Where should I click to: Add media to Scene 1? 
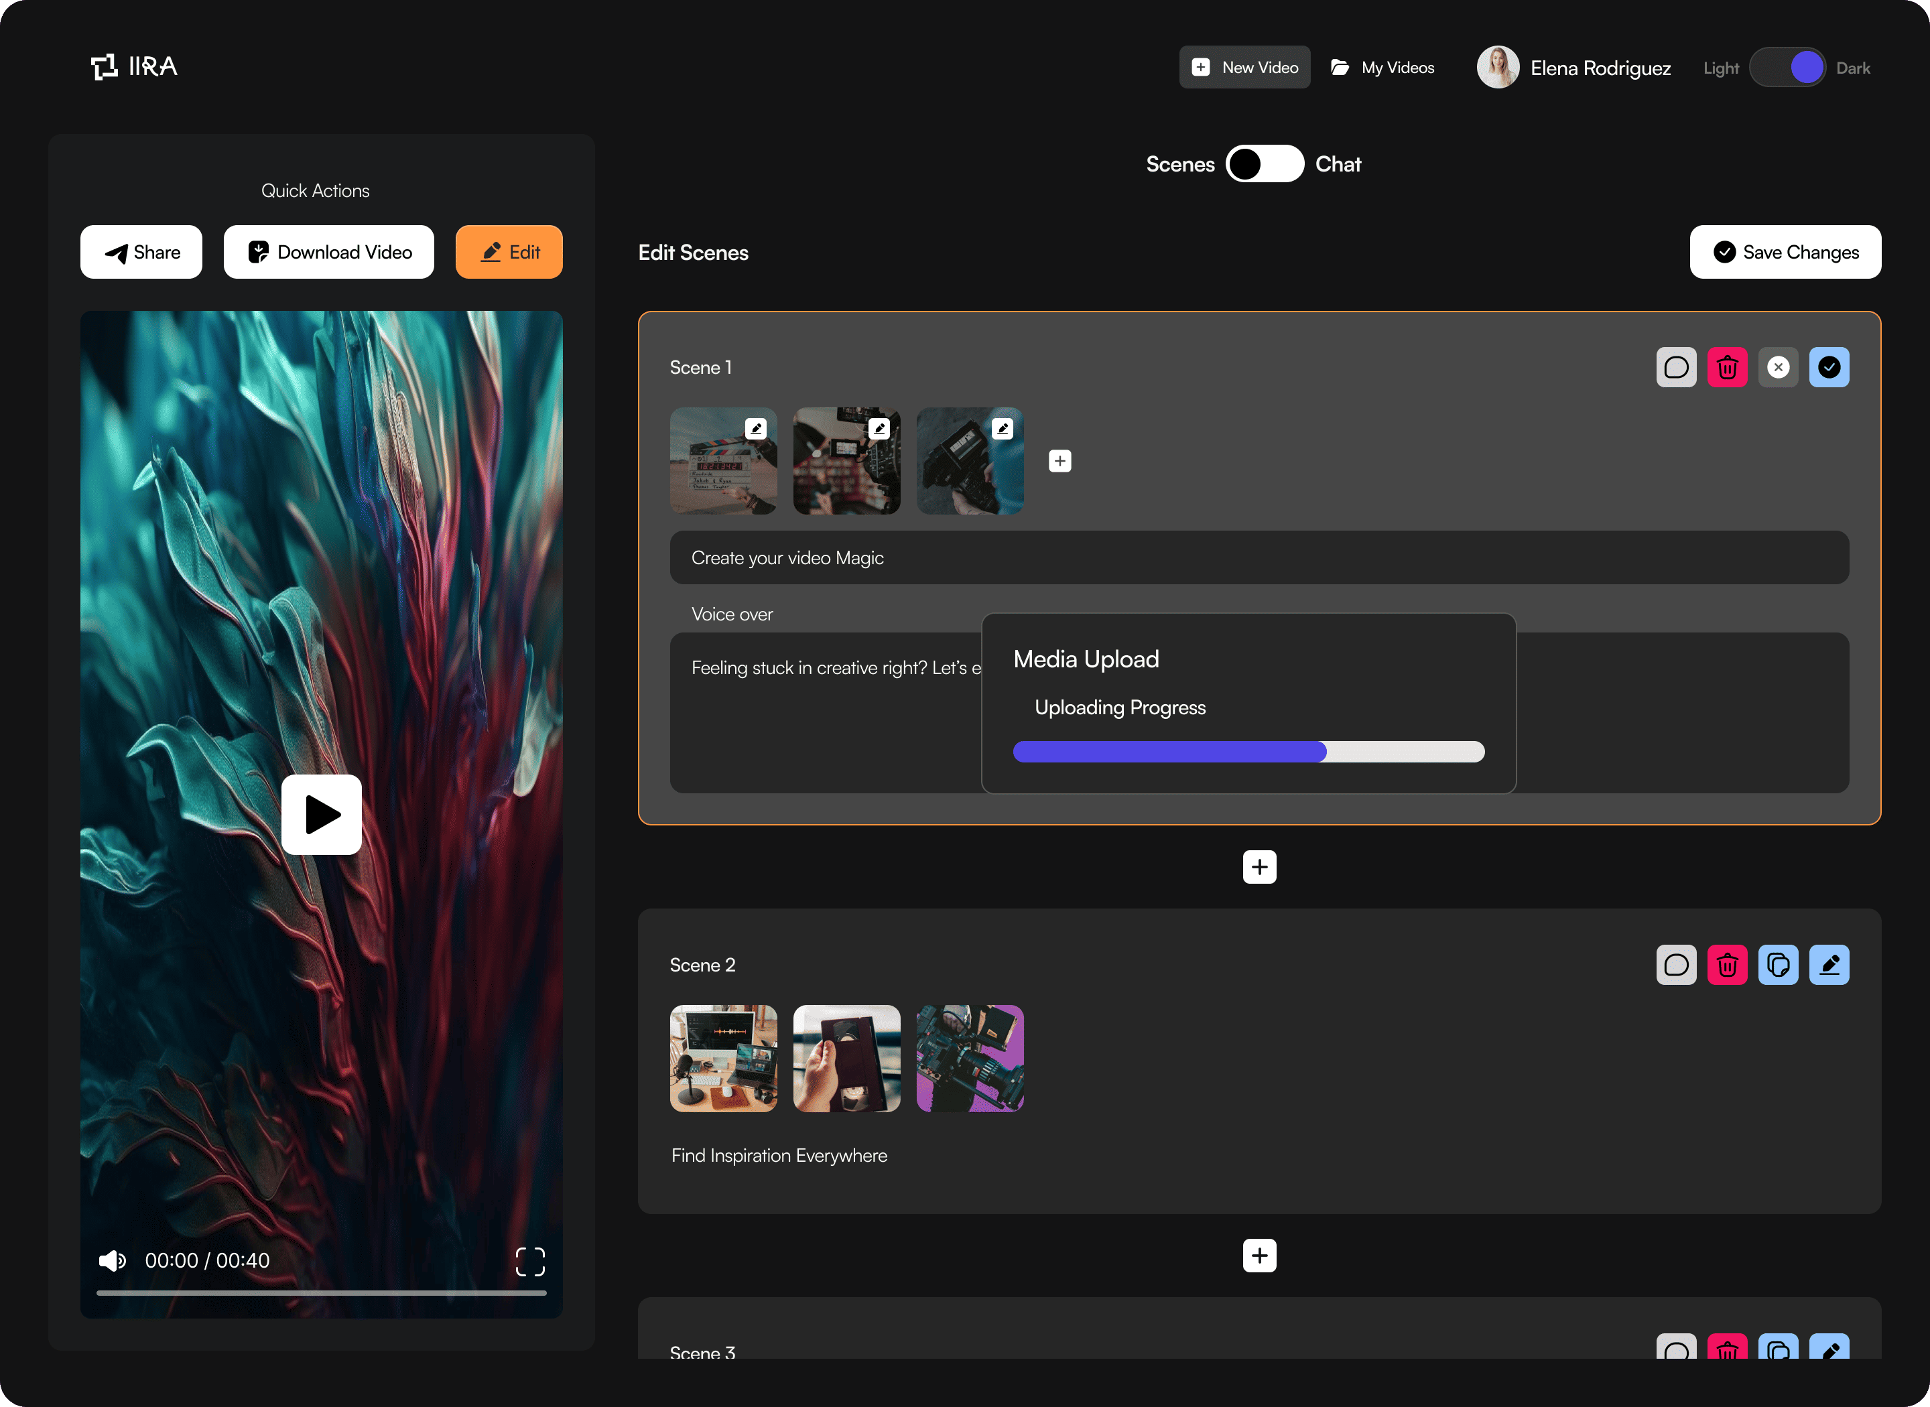pyautogui.click(x=1059, y=461)
